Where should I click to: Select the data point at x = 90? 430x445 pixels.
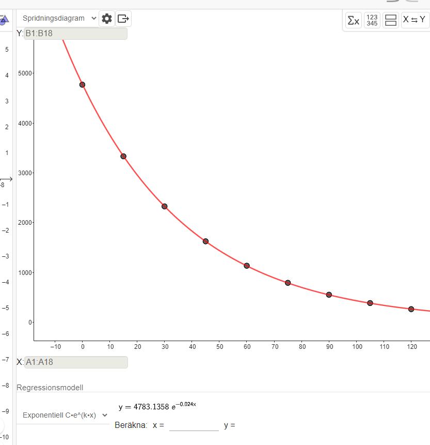(329, 295)
